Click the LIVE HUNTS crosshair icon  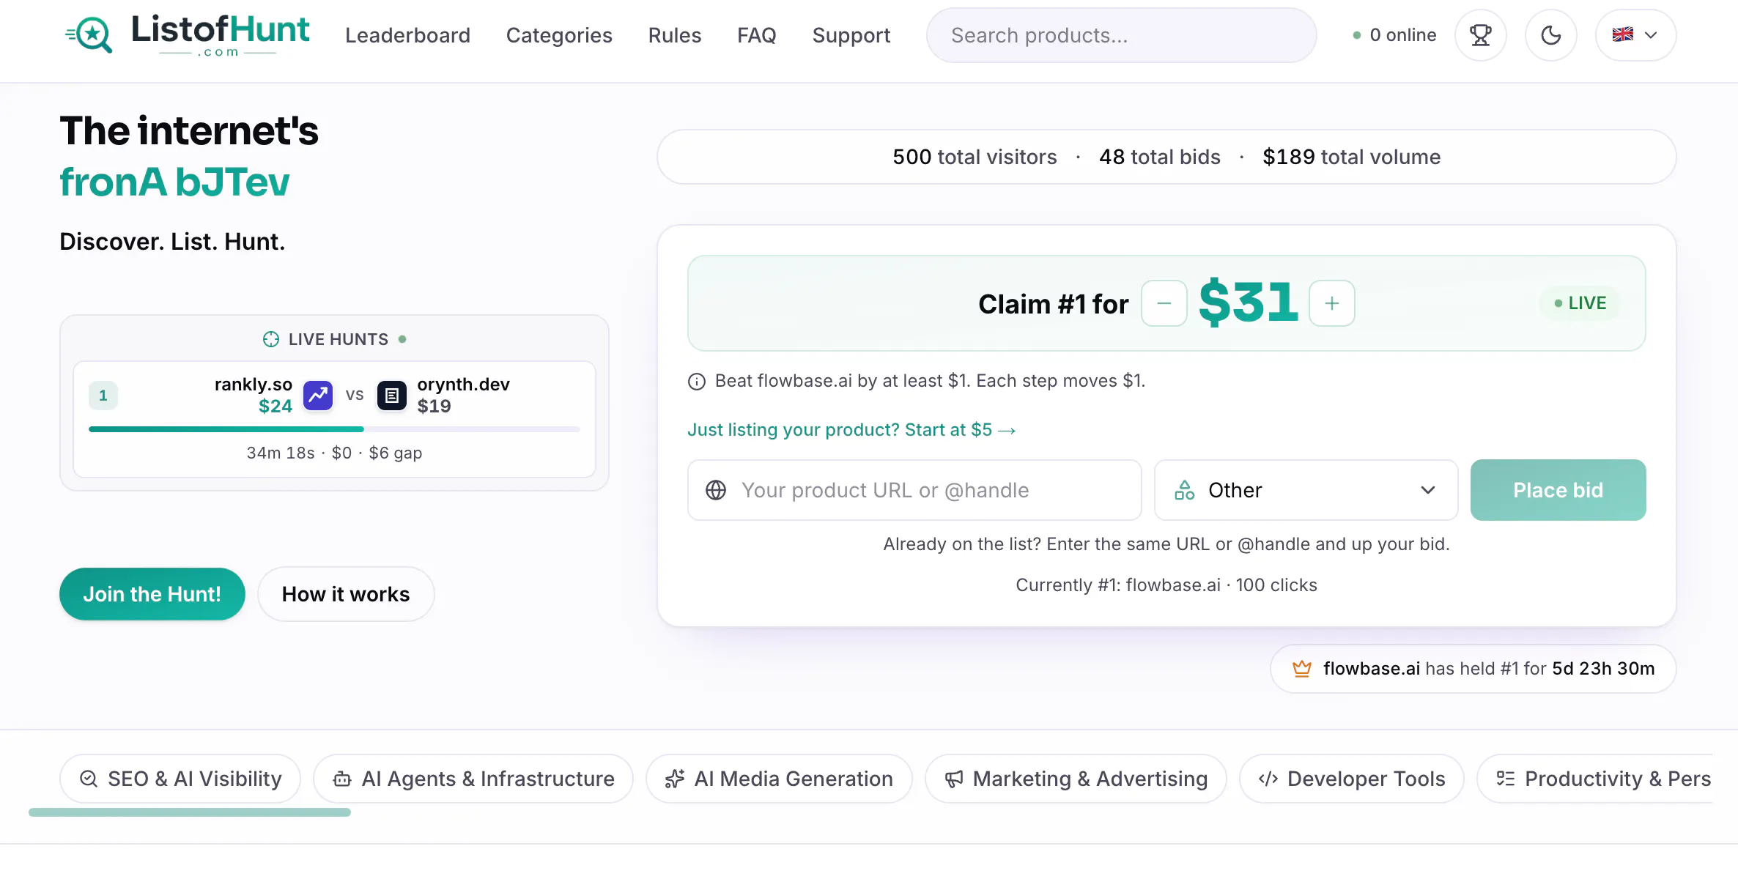click(271, 339)
